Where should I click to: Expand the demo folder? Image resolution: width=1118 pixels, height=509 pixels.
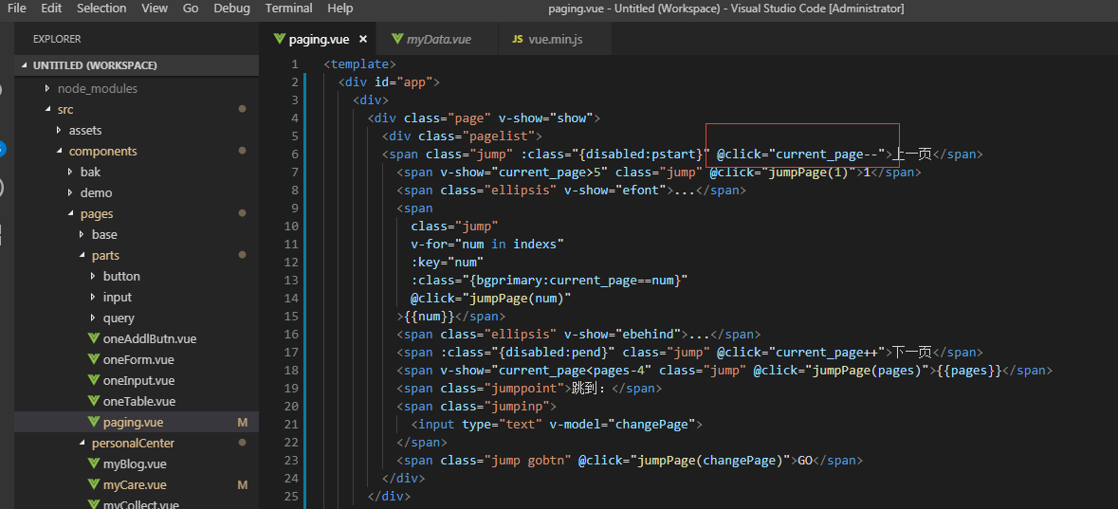pyautogui.click(x=70, y=192)
